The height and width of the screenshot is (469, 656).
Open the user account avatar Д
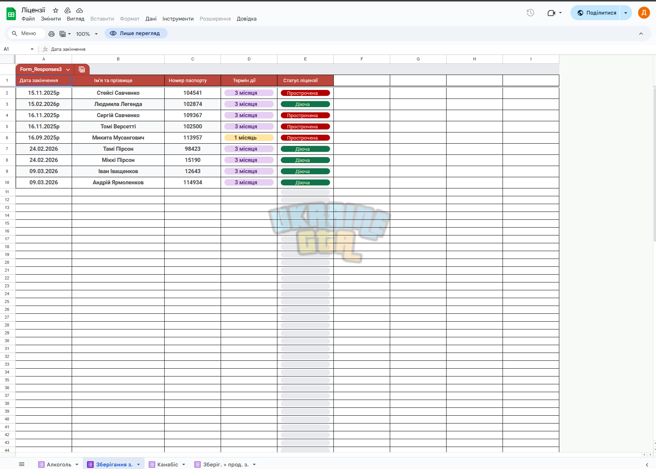click(644, 13)
